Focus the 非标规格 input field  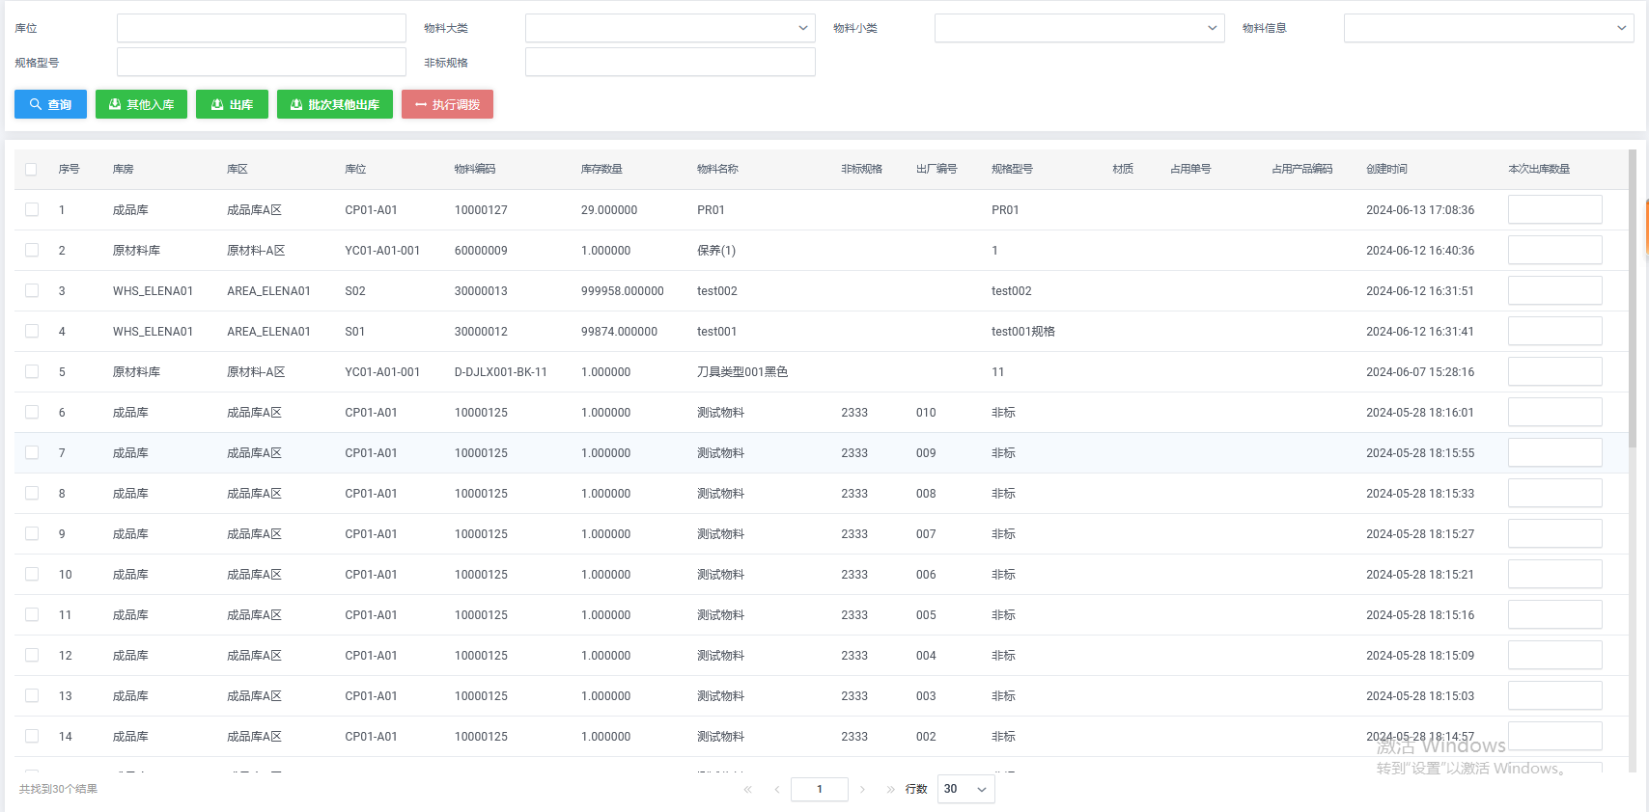(670, 63)
